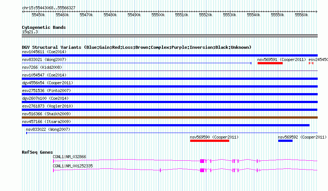The height and width of the screenshot is (191, 328).
Task: Click the 55500k ruler tick label
Action: tap(158, 15)
